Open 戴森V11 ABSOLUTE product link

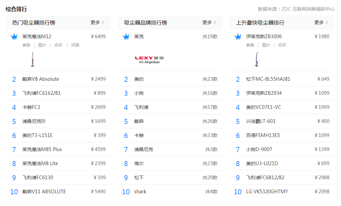pyautogui.click(x=44, y=192)
